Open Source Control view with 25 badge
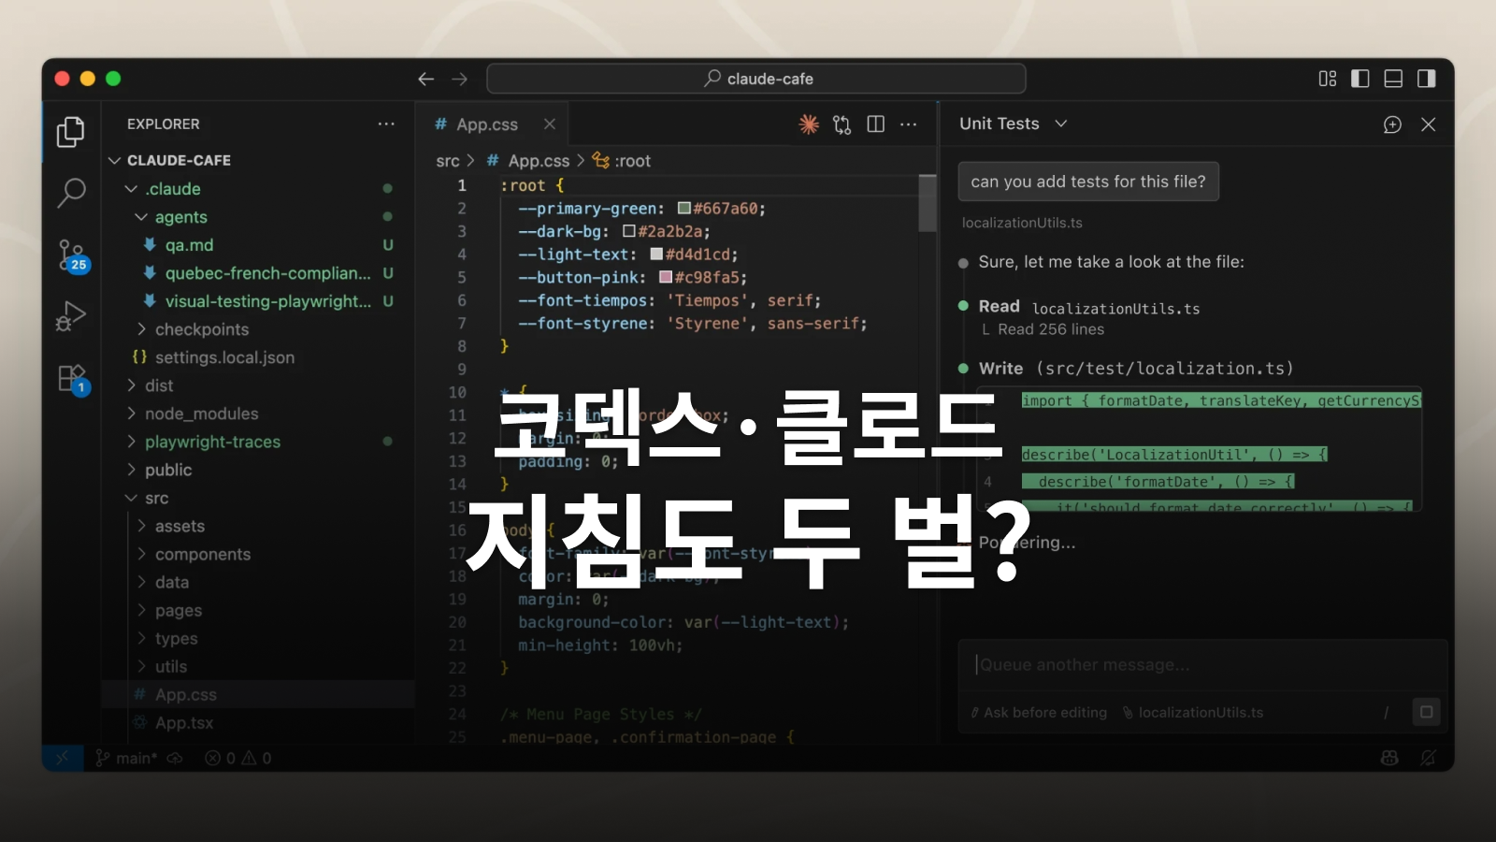Image resolution: width=1496 pixels, height=842 pixels. (72, 254)
